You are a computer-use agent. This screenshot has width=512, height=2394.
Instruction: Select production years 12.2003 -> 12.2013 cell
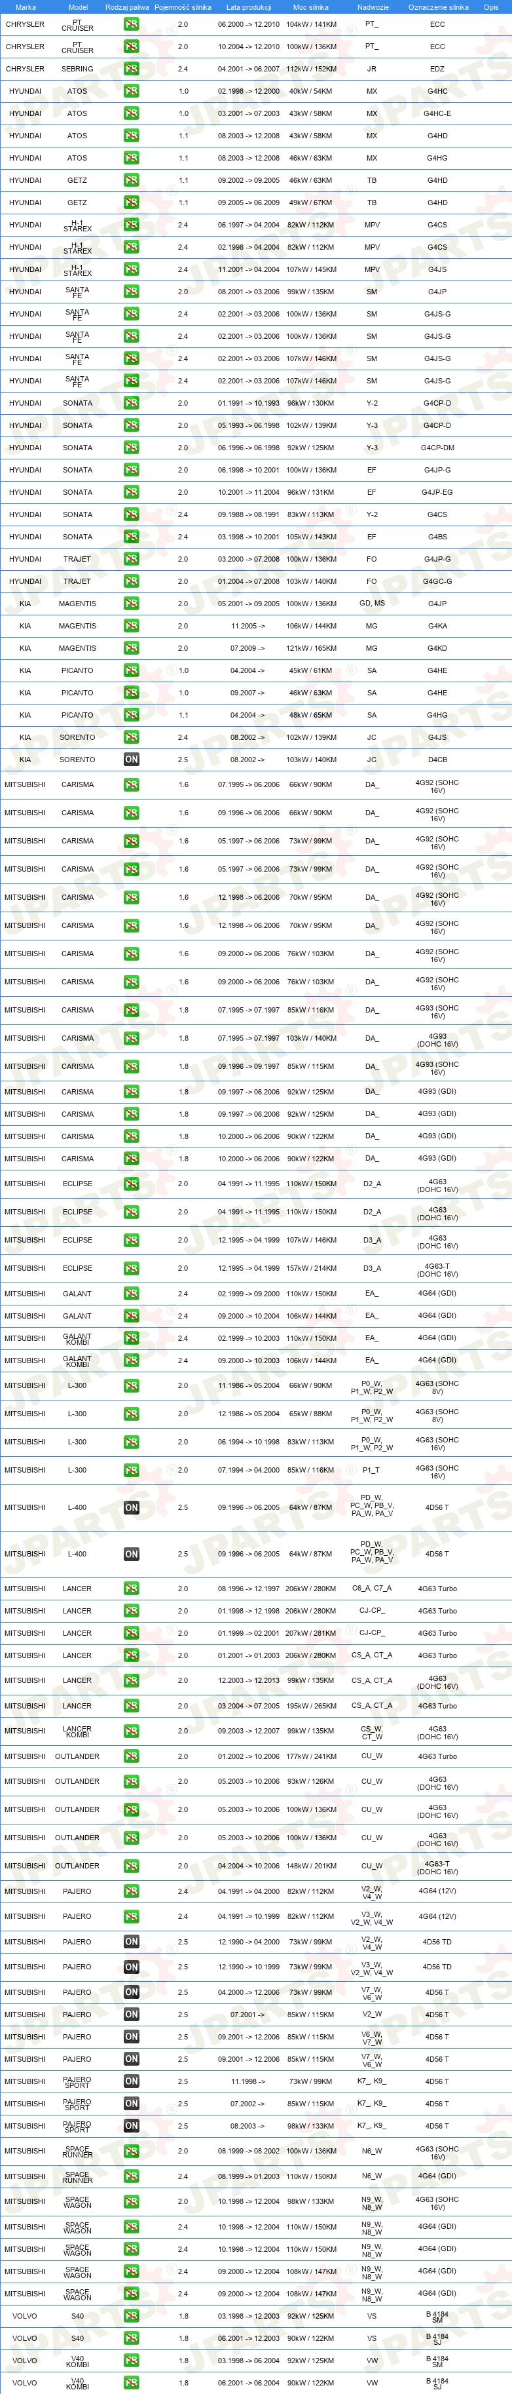(x=248, y=1680)
